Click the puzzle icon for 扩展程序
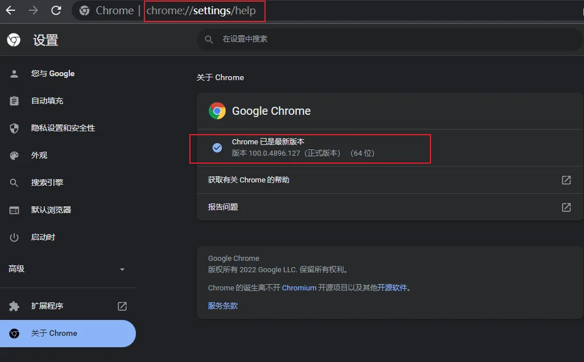Viewport: 584px width, 362px height. click(14, 306)
